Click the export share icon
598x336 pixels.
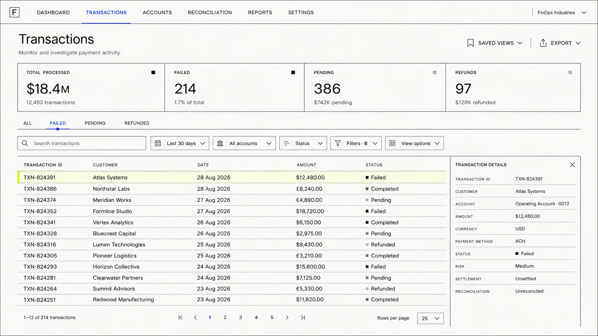click(x=543, y=43)
